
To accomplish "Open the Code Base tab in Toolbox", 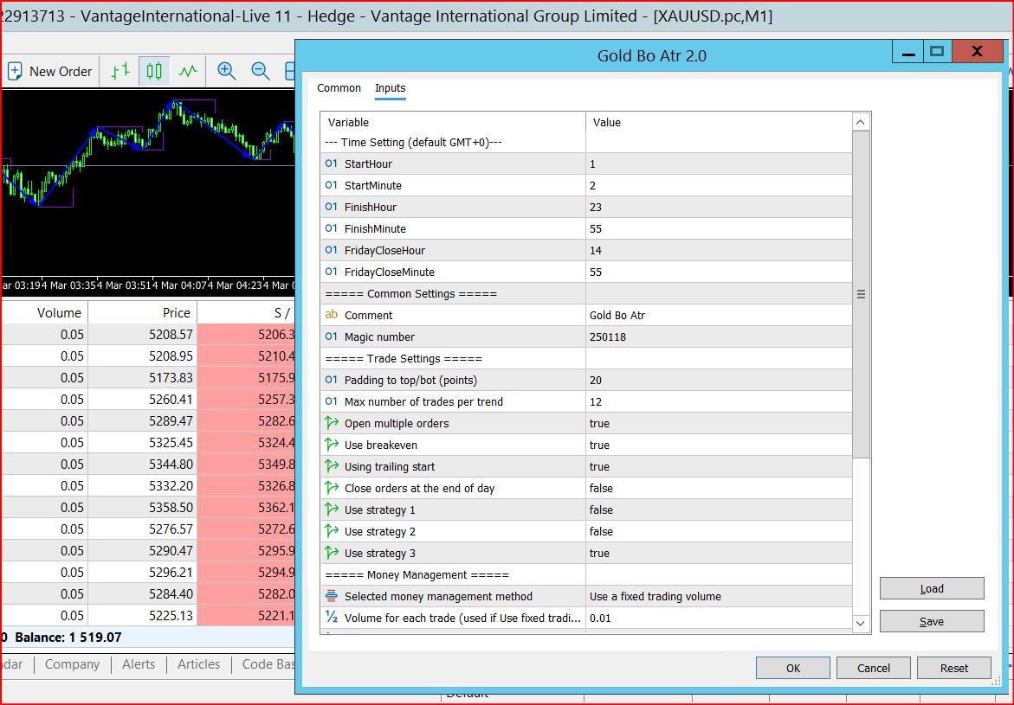I will click(x=267, y=664).
